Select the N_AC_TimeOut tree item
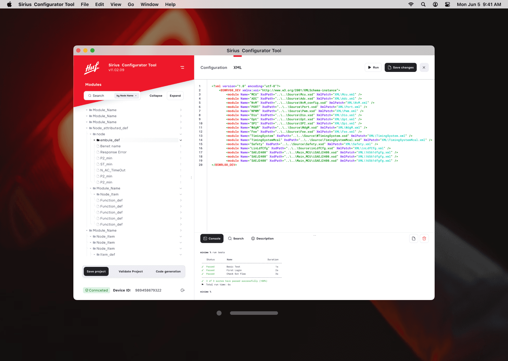The image size is (508, 361). pyautogui.click(x=113, y=170)
